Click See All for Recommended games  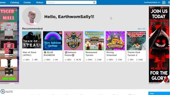[x=141, y=29]
